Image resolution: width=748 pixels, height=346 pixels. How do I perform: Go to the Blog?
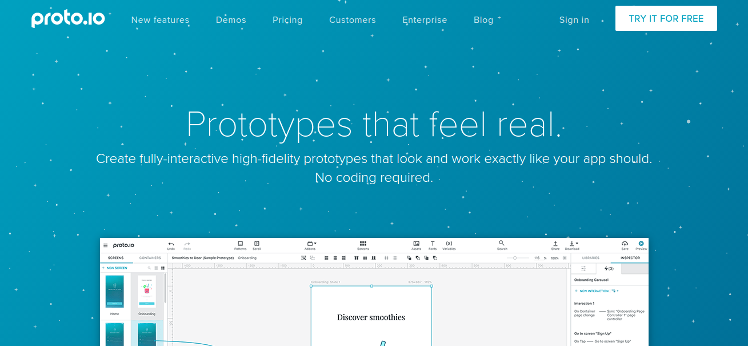coord(483,20)
